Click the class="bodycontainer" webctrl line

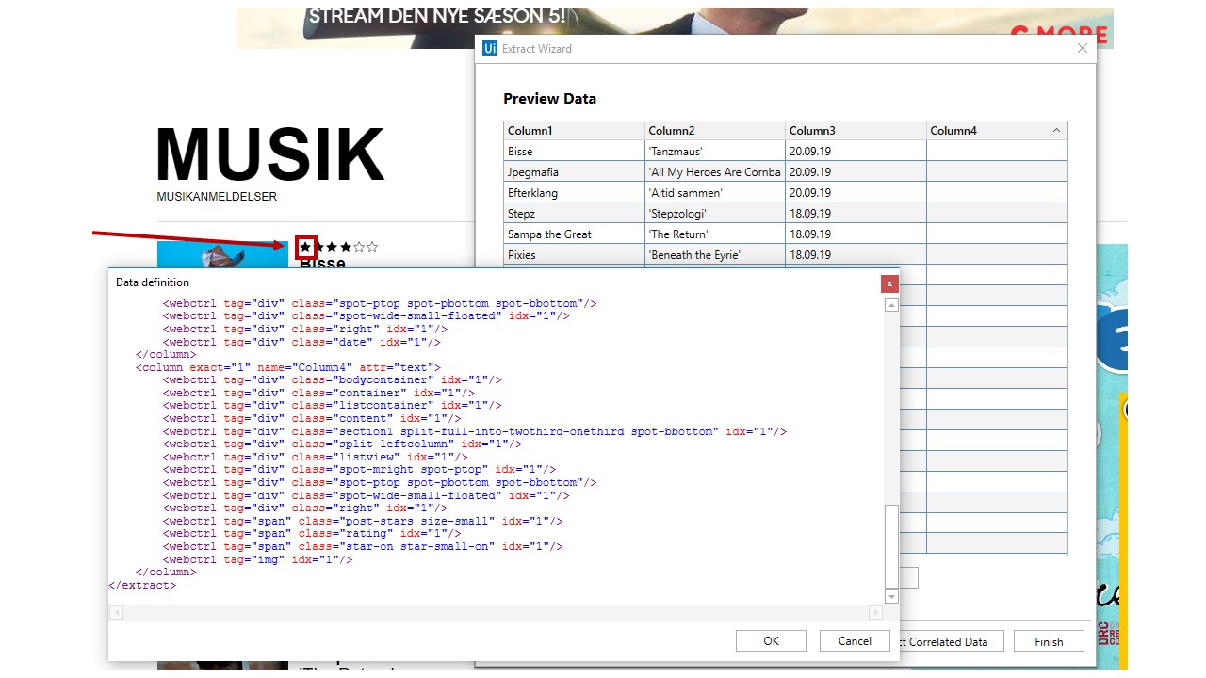coord(332,380)
